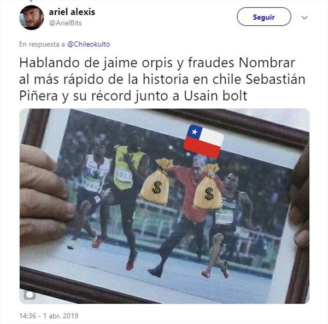Click the tweet text mentioning Sebastián Piñera

tap(162, 79)
